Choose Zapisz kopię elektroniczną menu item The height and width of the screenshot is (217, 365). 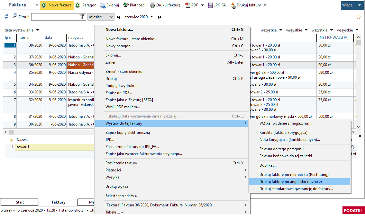point(172,133)
